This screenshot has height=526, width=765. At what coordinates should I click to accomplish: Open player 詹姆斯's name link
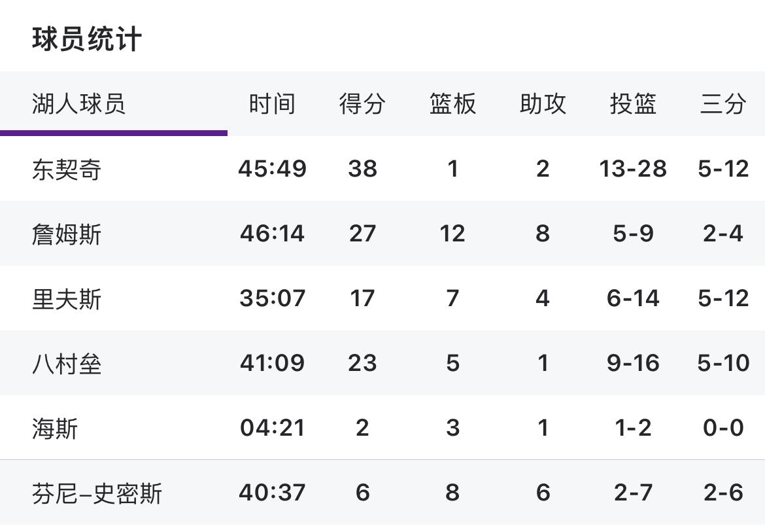click(x=67, y=234)
